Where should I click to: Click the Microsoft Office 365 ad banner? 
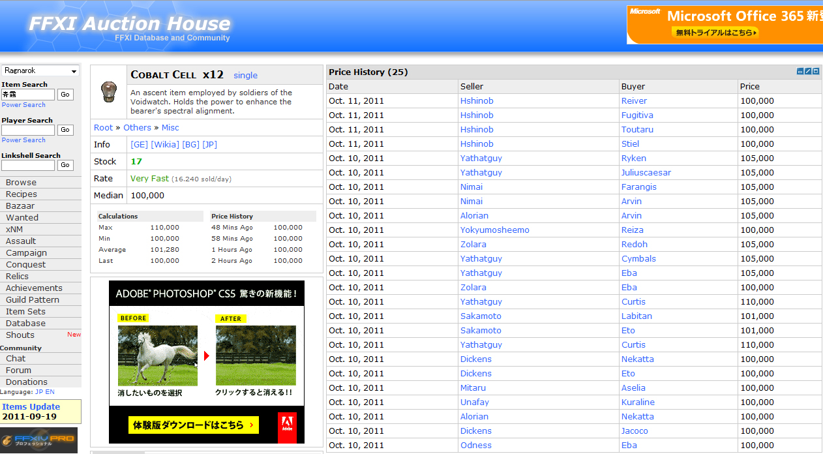point(725,25)
